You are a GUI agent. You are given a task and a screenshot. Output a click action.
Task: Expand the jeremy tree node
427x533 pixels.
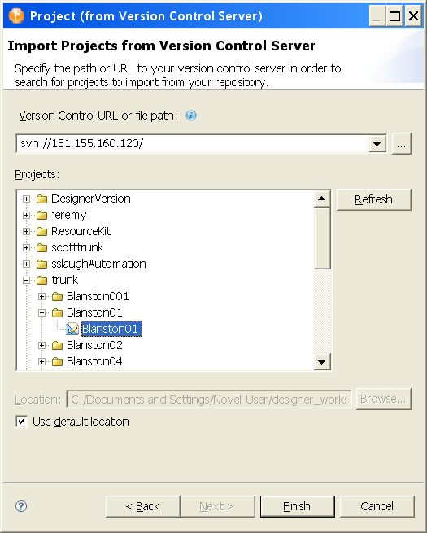coord(26,215)
